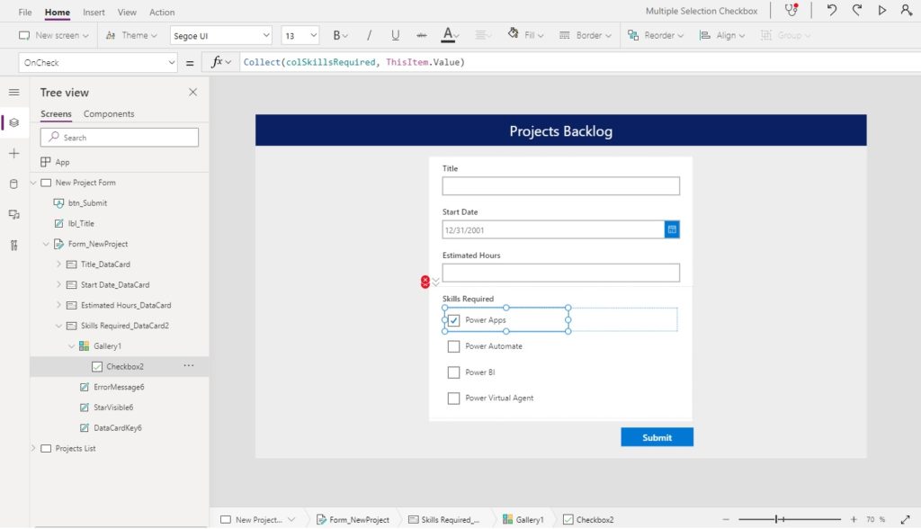Click the App checker stethoscope icon
921x529 pixels.
click(791, 11)
